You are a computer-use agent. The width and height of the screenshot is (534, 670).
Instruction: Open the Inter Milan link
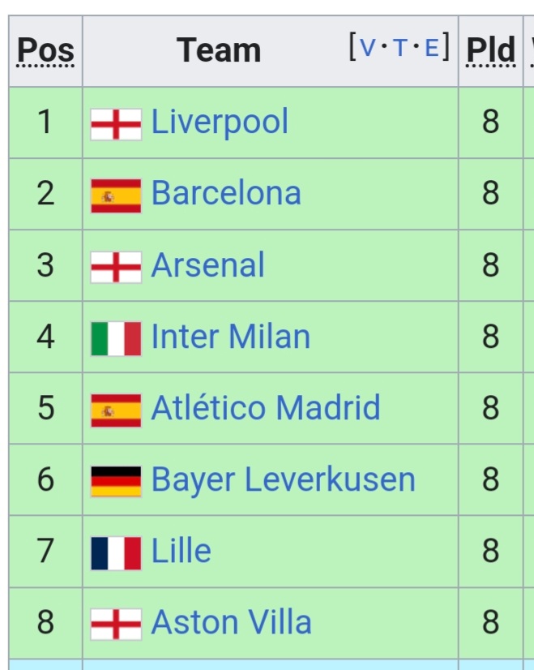coord(230,337)
